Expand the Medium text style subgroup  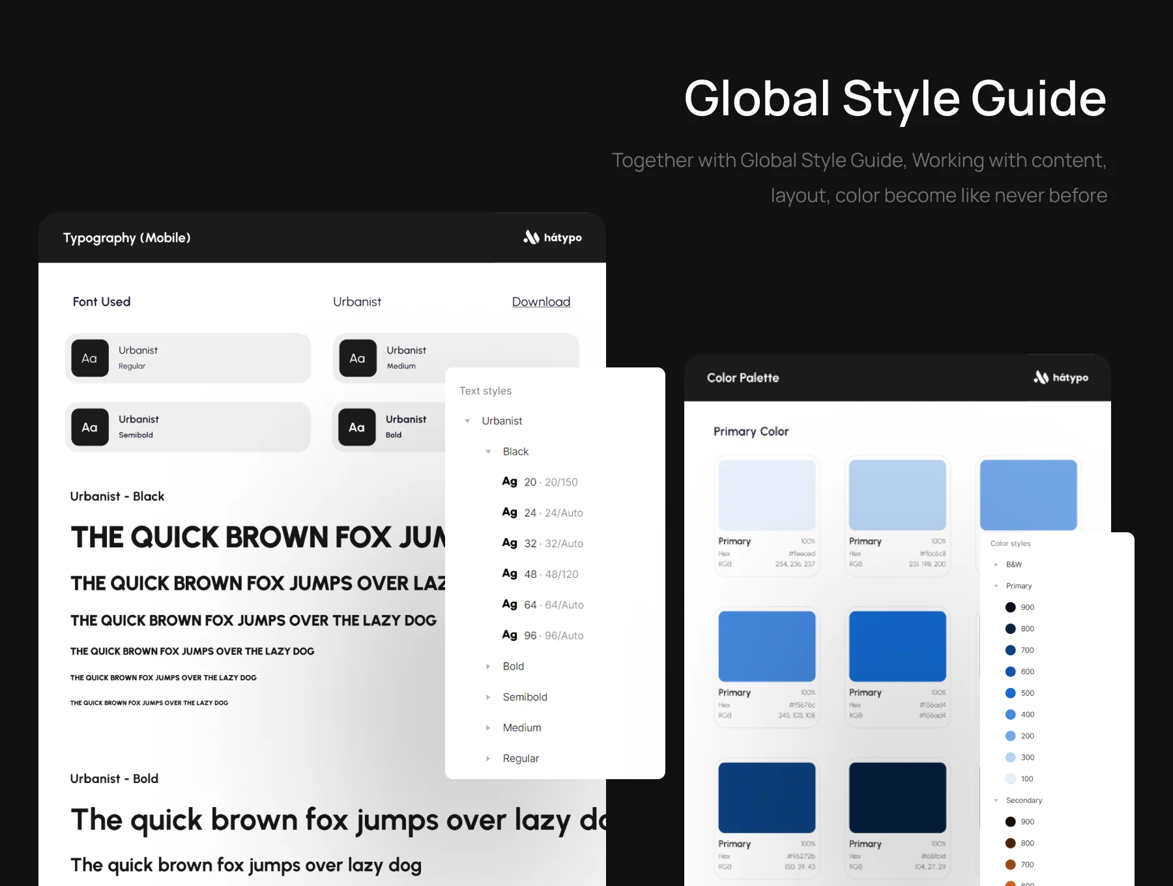coord(488,728)
